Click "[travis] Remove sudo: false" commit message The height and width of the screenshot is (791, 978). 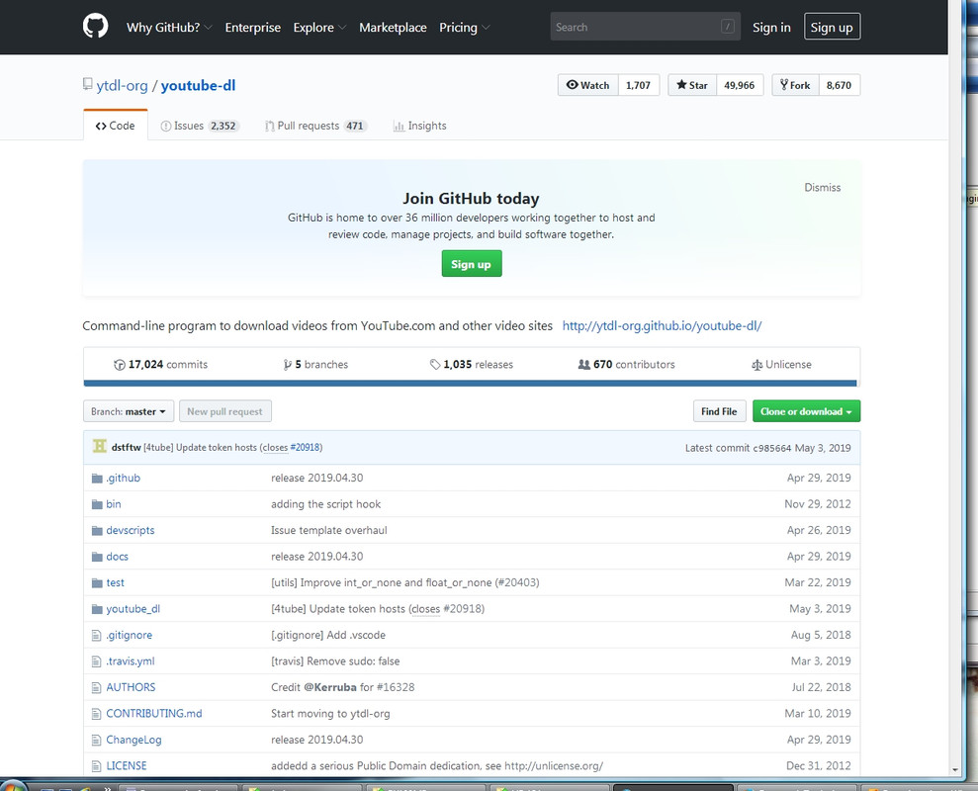click(x=335, y=661)
